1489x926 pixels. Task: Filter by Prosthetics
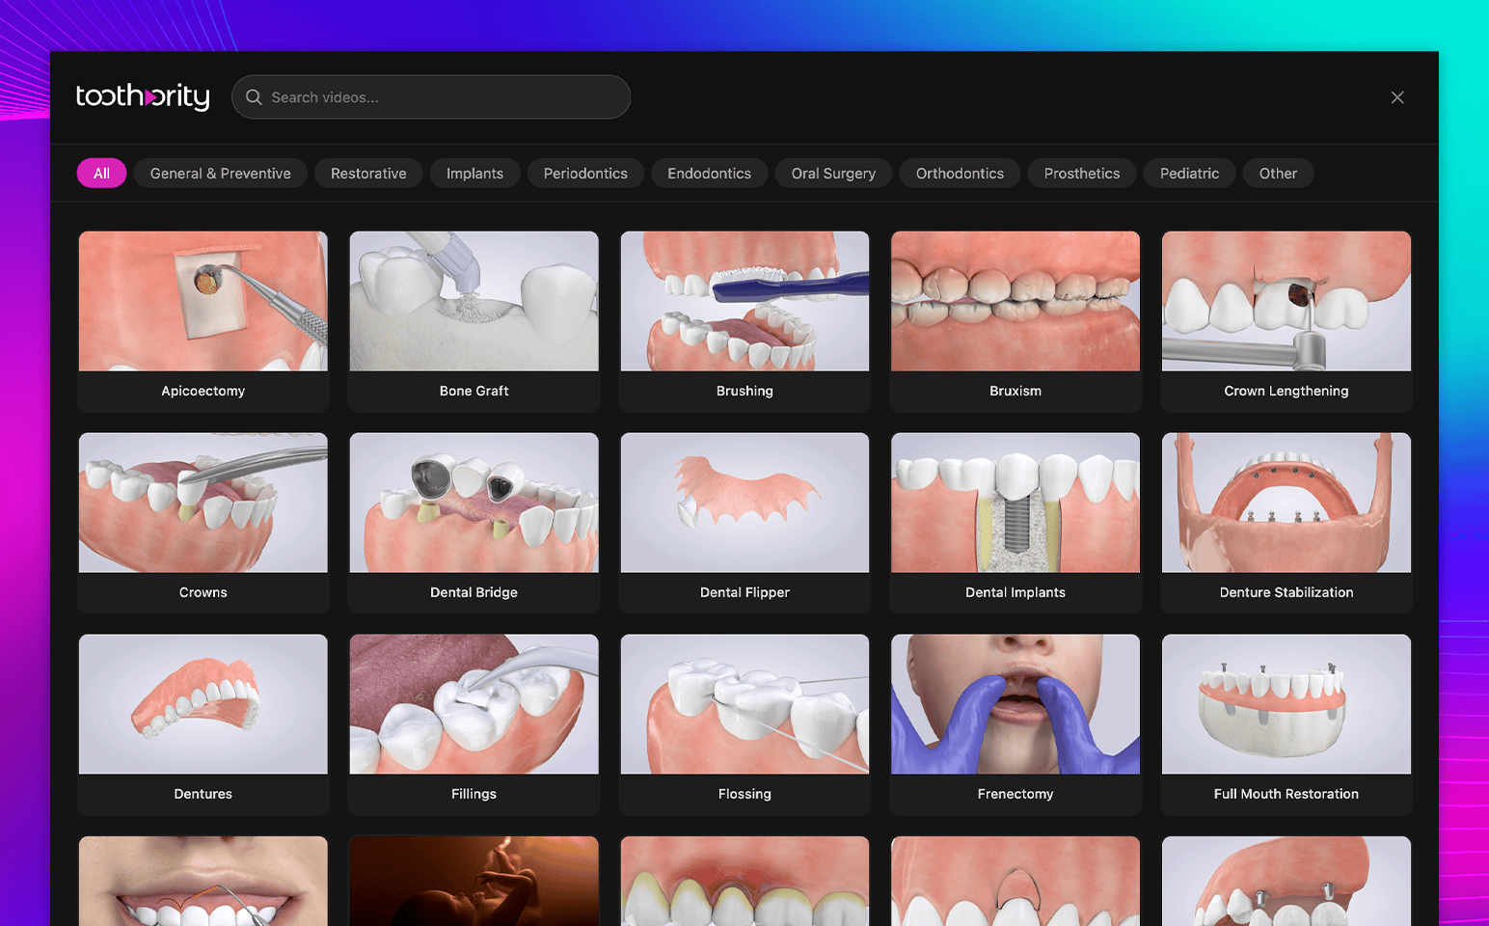tap(1082, 174)
